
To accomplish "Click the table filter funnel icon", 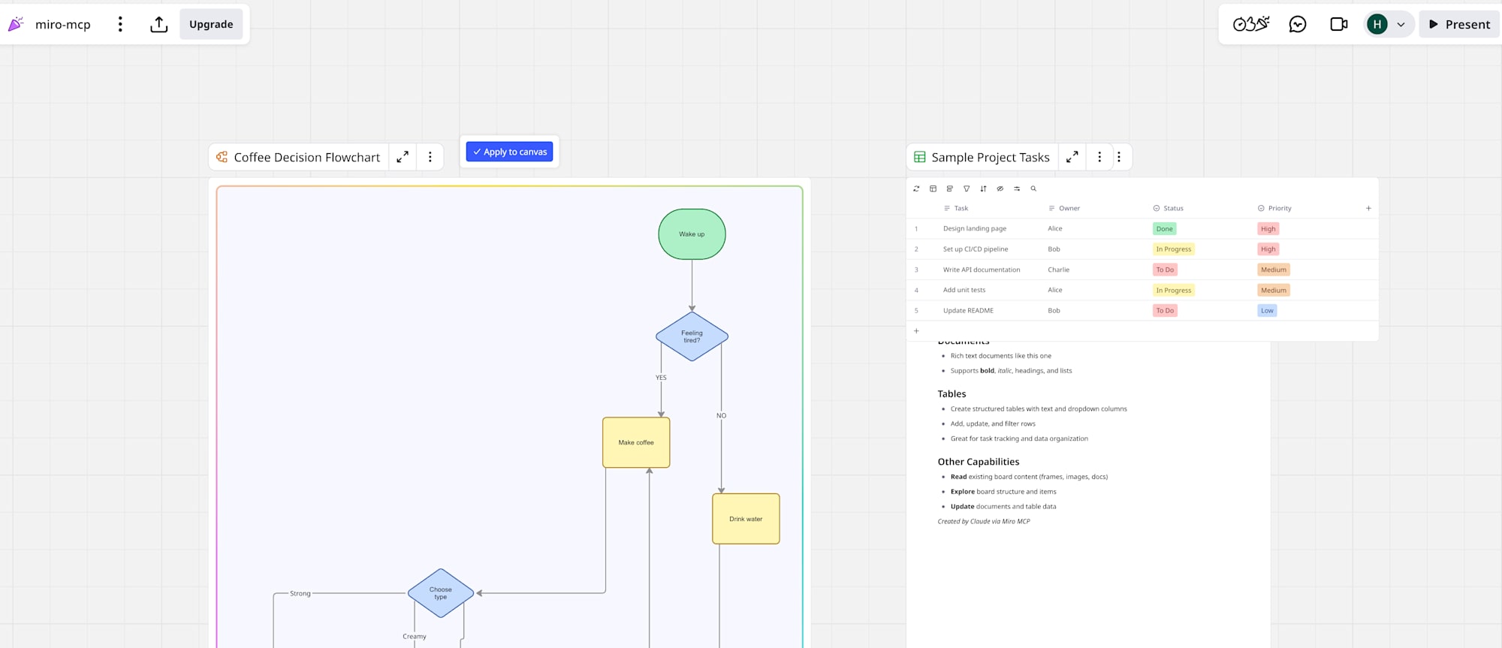I will click(967, 188).
